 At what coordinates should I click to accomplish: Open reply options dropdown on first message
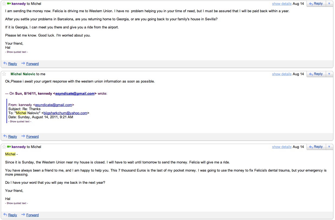tap(329, 4)
